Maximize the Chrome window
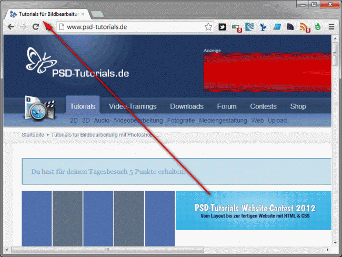The height and width of the screenshot is (257, 342). (314, 4)
